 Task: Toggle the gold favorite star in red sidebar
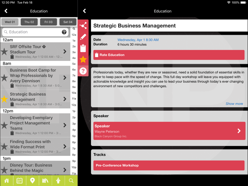pyautogui.click(x=83, y=60)
